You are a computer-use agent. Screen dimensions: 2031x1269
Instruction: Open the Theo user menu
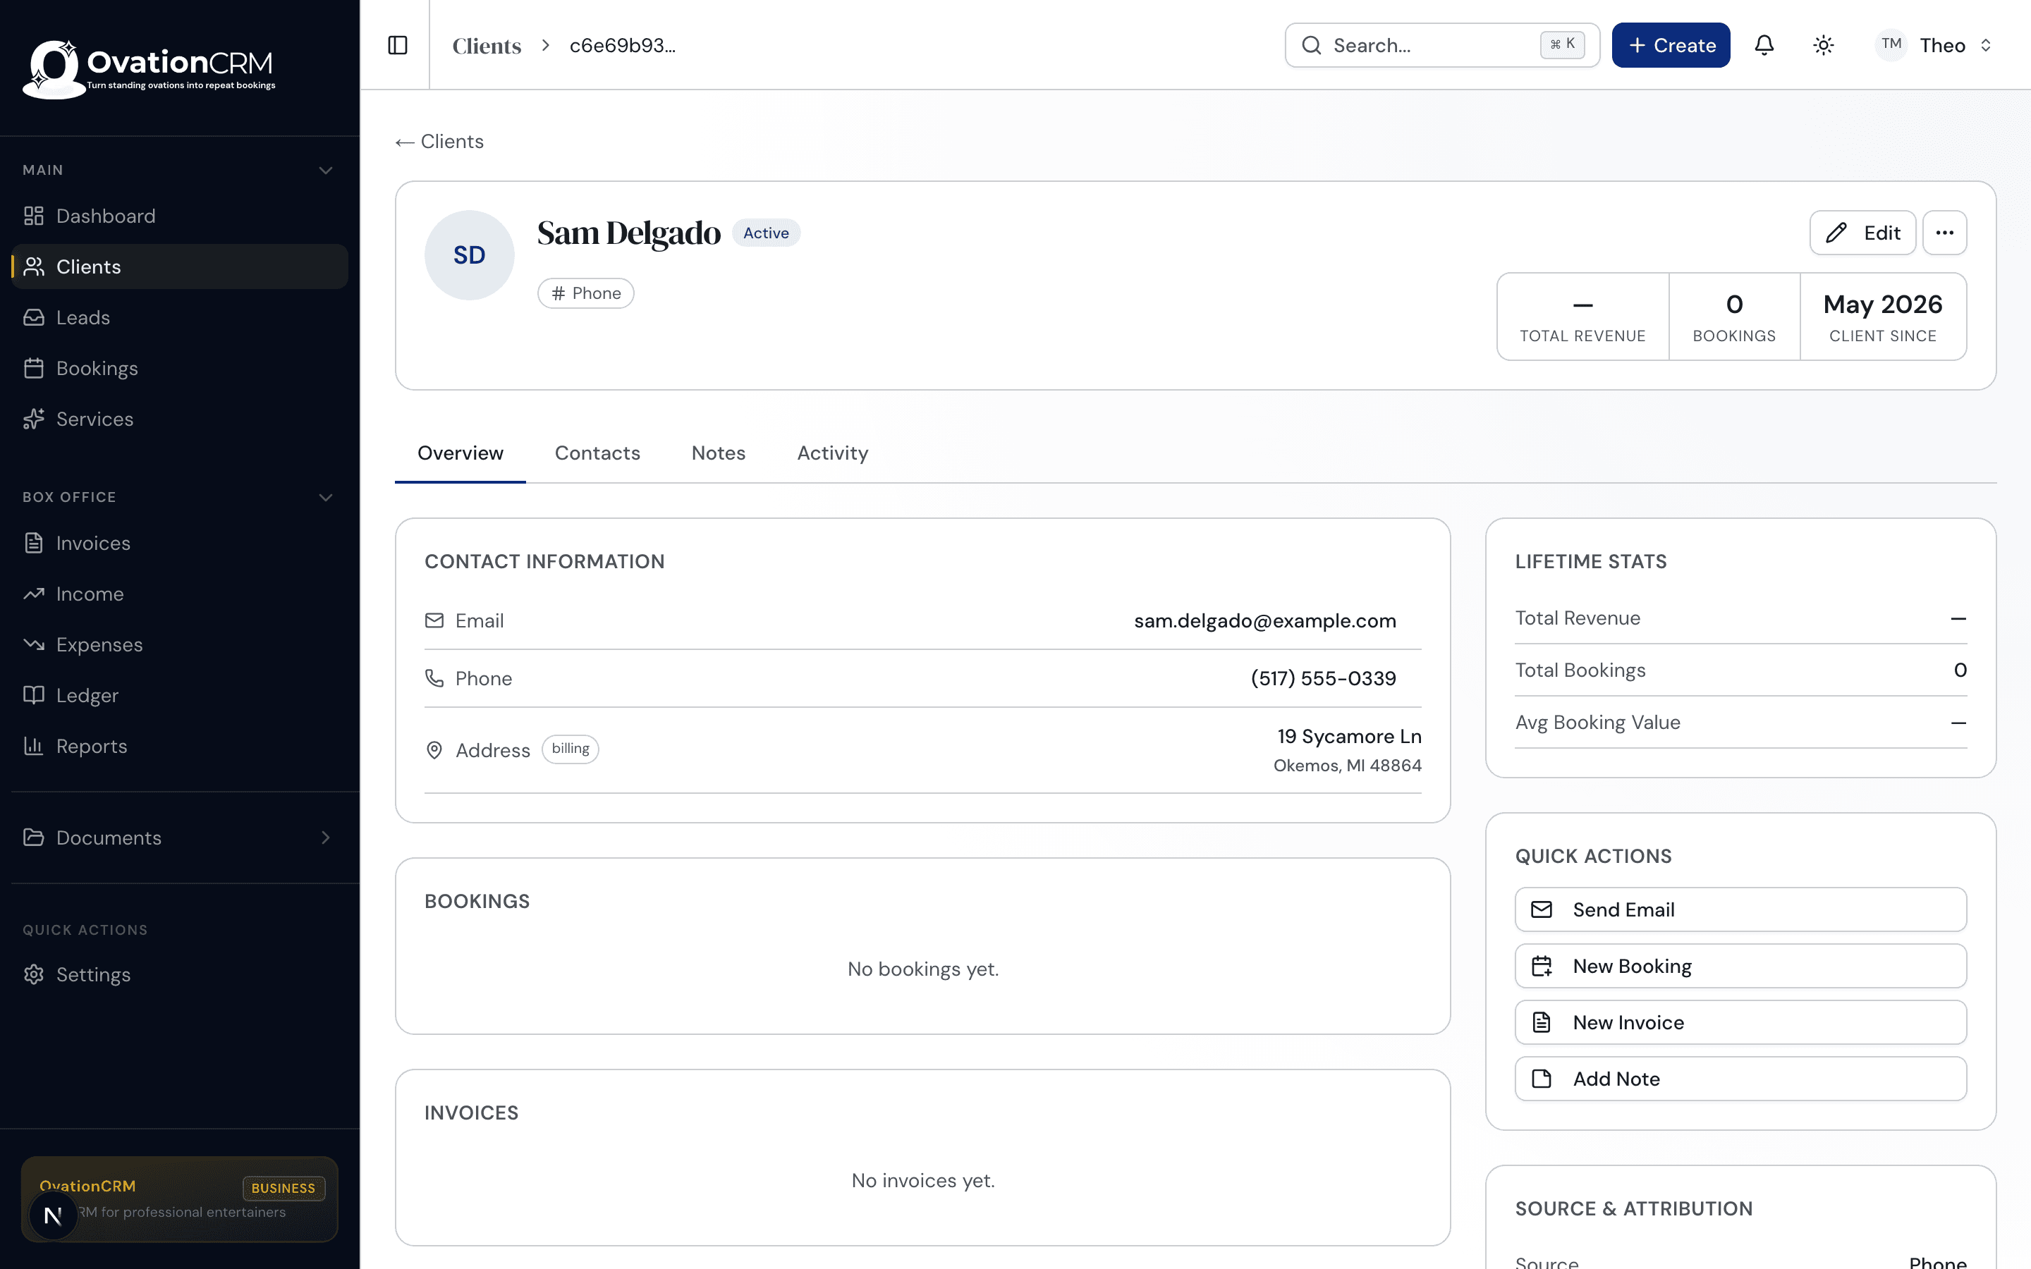(x=1935, y=45)
